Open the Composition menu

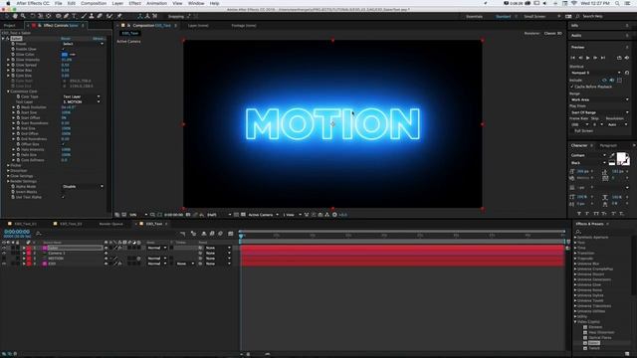[94, 3]
